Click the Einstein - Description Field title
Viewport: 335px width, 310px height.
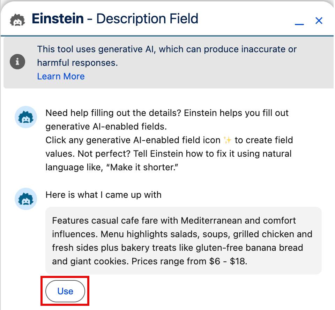pos(115,18)
